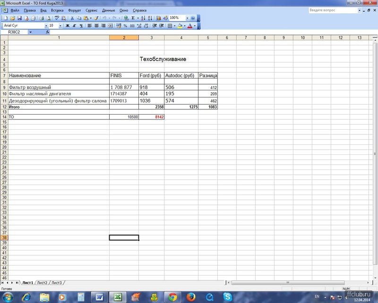Screen dimensions: 378x303
Task: Switch to the Лист2 sheet tab
Action: (x=42, y=283)
